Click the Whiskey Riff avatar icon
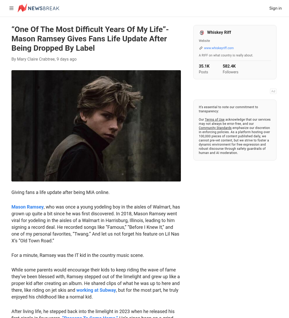Image resolution: width=289 pixels, height=318 pixels. tap(202, 33)
